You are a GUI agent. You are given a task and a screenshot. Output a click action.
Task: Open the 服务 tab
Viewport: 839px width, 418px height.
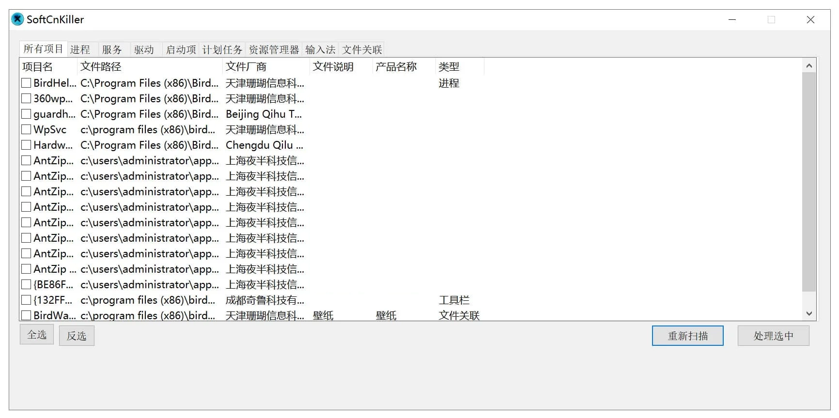(112, 49)
